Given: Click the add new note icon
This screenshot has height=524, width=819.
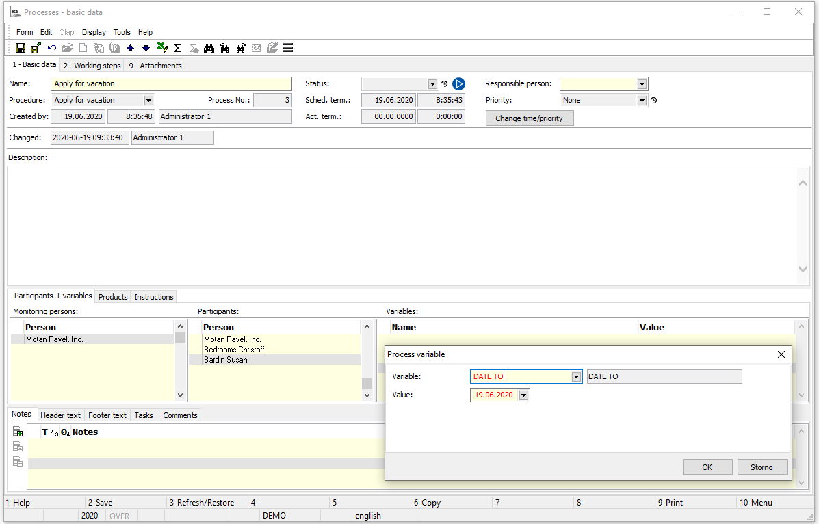Looking at the screenshot, I should 18,432.
